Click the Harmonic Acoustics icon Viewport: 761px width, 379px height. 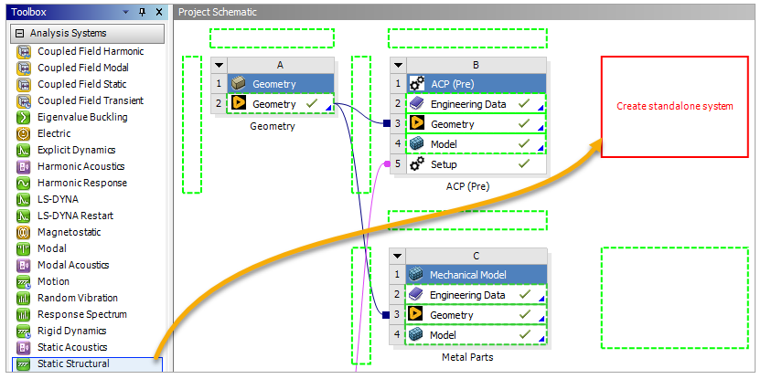pyautogui.click(x=23, y=167)
